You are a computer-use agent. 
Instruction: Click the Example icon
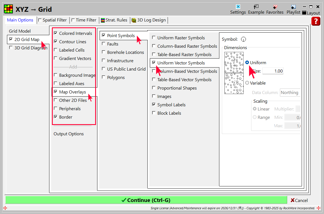click(x=256, y=7)
